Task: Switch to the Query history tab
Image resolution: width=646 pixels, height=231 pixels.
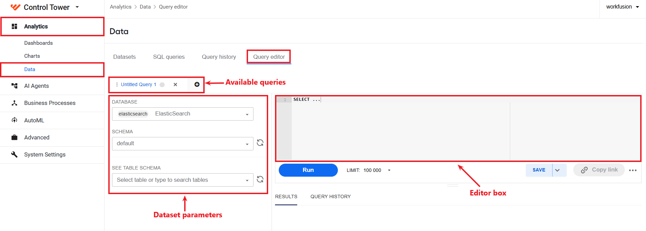Action: (219, 57)
